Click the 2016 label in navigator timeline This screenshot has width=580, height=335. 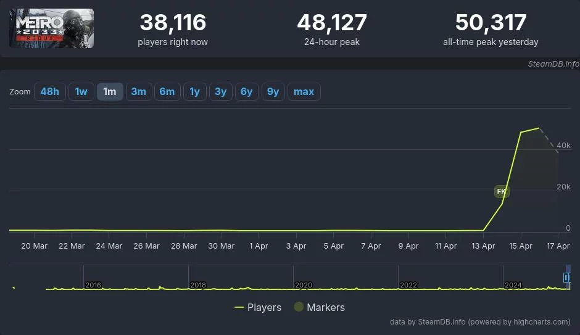pyautogui.click(x=93, y=285)
